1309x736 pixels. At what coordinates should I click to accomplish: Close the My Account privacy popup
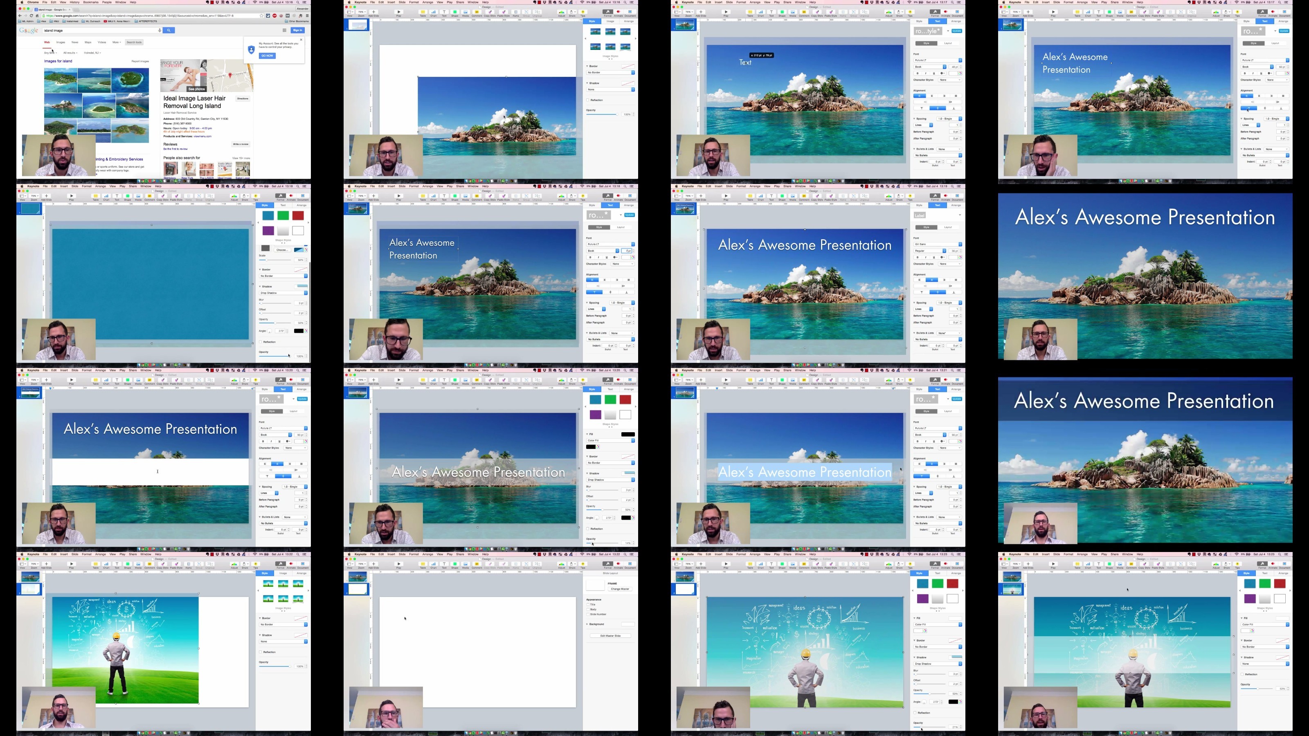[301, 39]
